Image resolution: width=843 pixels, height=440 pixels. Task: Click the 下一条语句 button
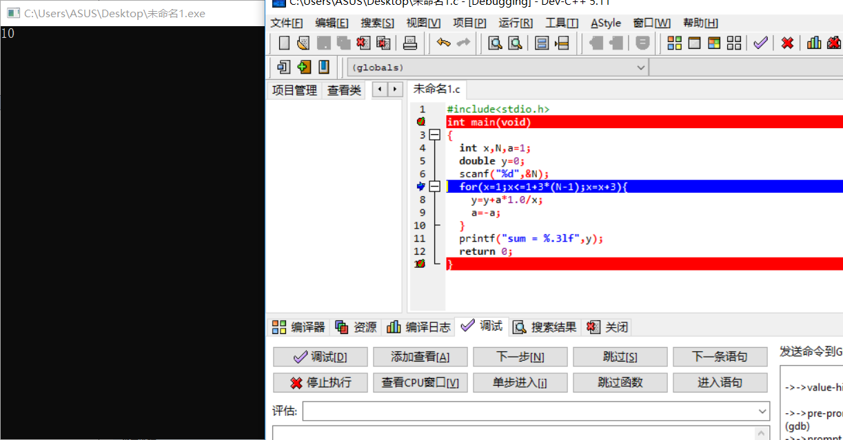tap(720, 357)
